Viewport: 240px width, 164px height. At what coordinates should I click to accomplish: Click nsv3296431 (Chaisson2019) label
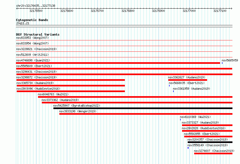(36, 72)
